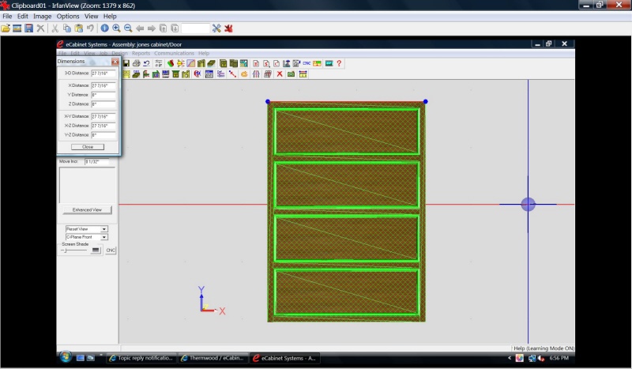
Task: Click the yellow sun lighting icon
Action: [x=181, y=63]
